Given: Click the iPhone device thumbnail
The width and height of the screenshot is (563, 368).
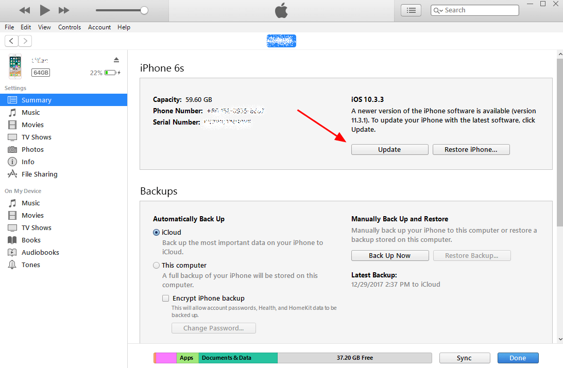Looking at the screenshot, I should click(x=15, y=66).
